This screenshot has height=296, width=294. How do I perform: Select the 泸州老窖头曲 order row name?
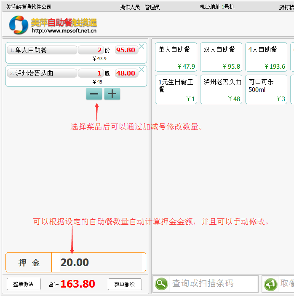(x=42, y=73)
